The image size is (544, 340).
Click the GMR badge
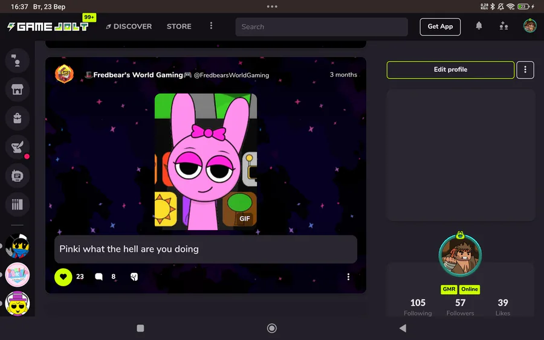449,289
